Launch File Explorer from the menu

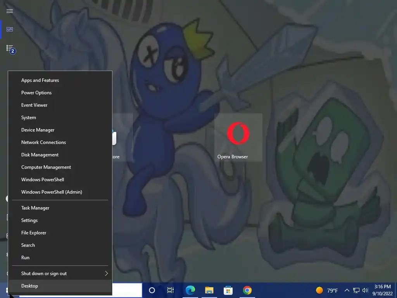coord(60,233)
